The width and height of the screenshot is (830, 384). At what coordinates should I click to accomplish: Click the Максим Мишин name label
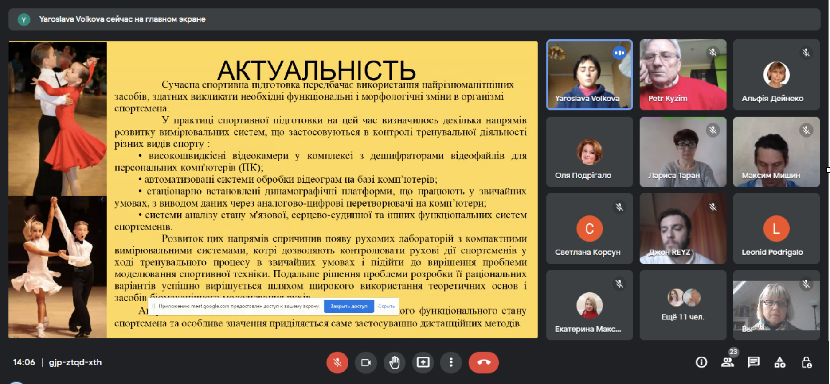[771, 175]
